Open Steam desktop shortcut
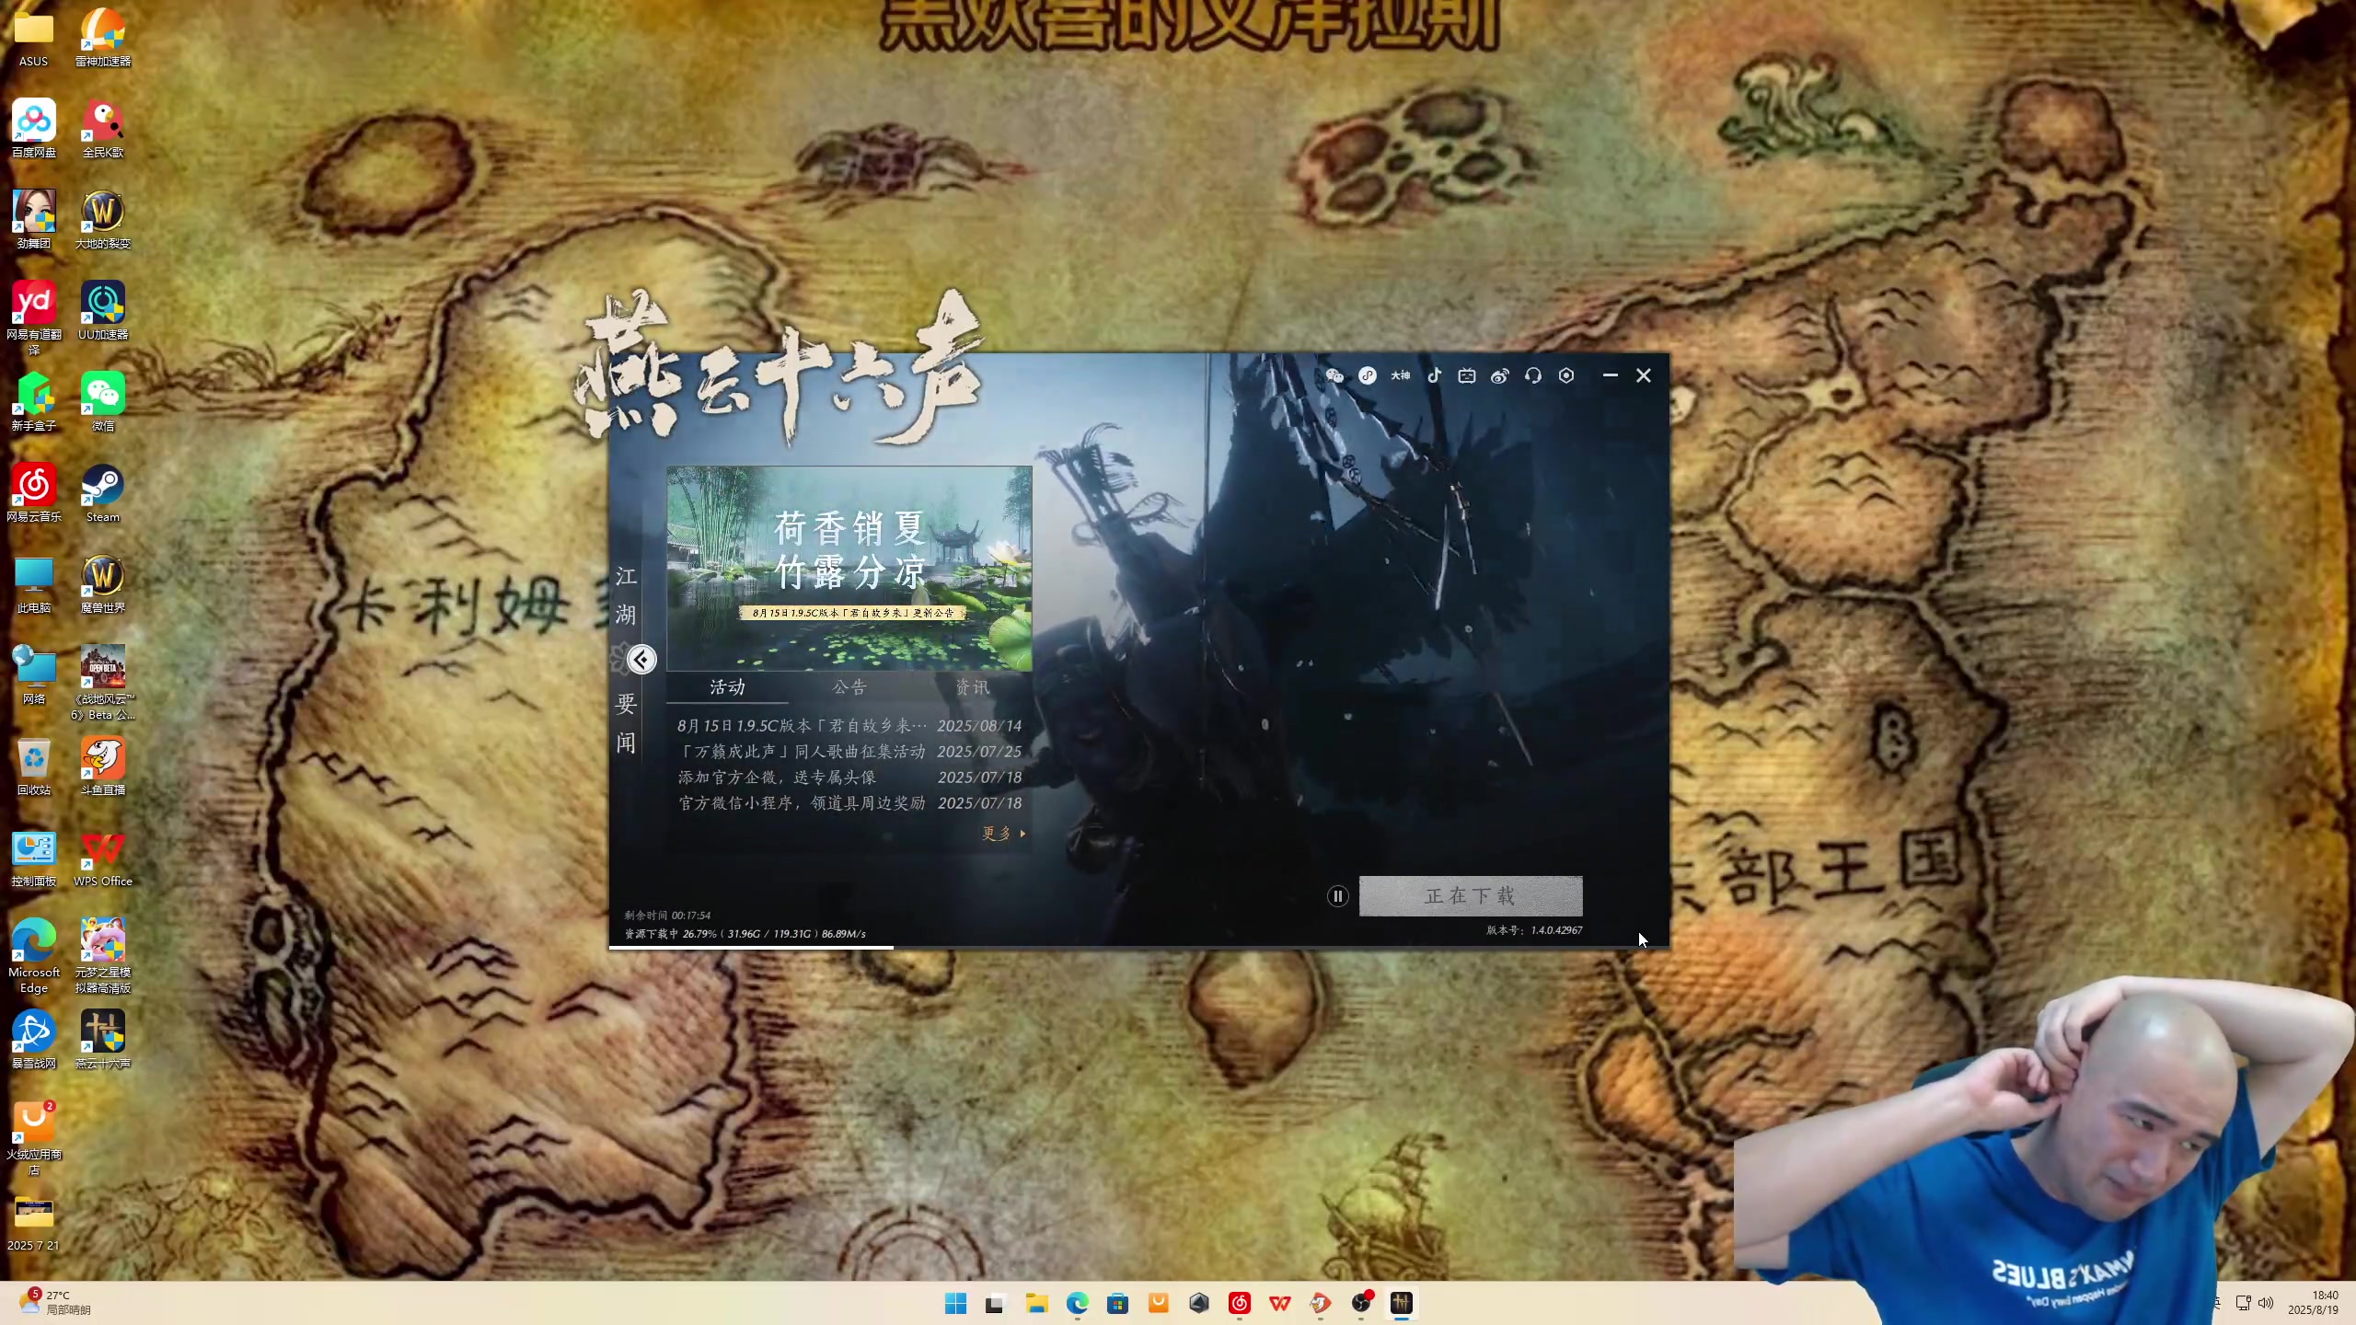The image size is (2356, 1325). 103,493
